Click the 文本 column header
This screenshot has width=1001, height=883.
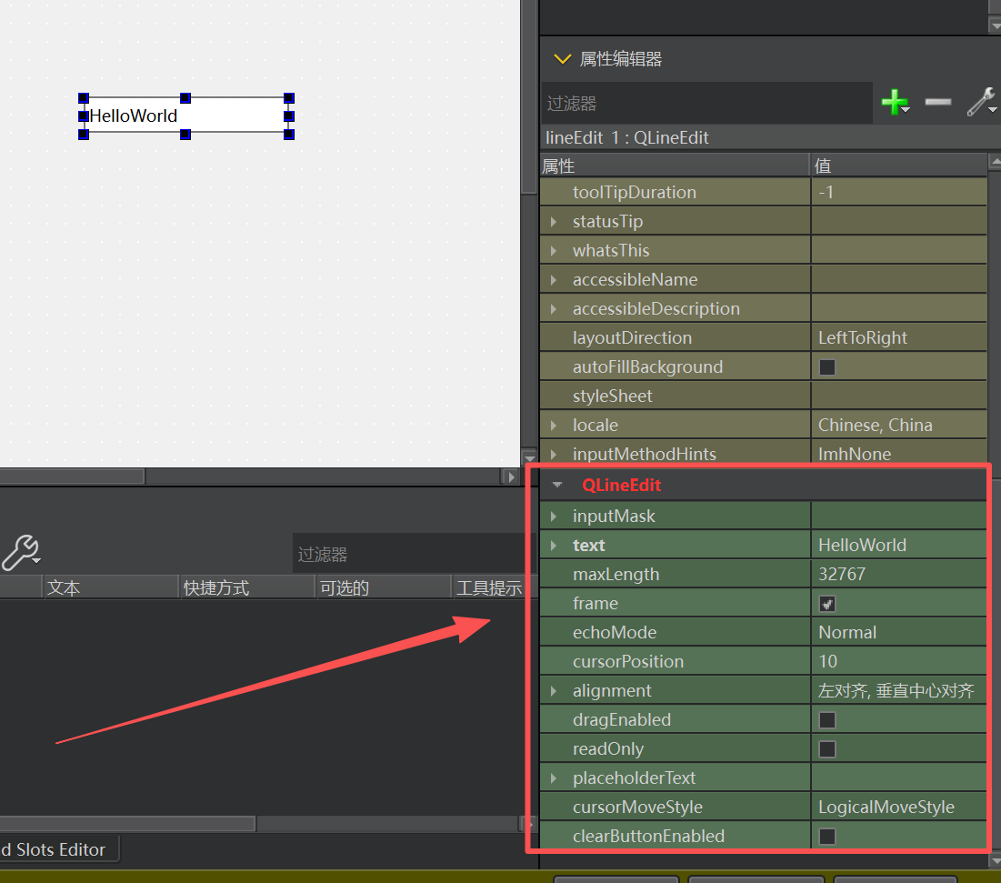110,587
